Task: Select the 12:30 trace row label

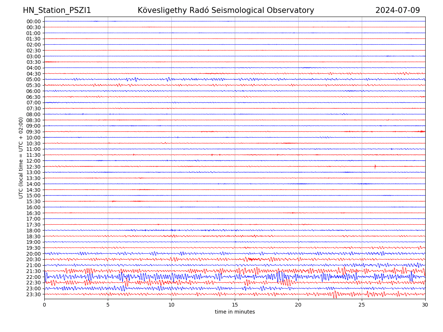Action: pyautogui.click(x=34, y=167)
